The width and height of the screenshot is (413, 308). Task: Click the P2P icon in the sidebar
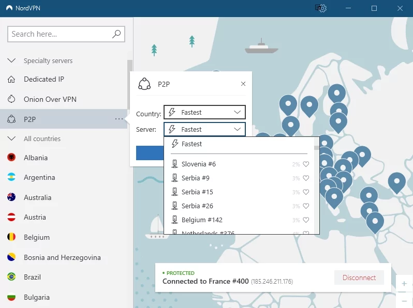[x=11, y=119]
